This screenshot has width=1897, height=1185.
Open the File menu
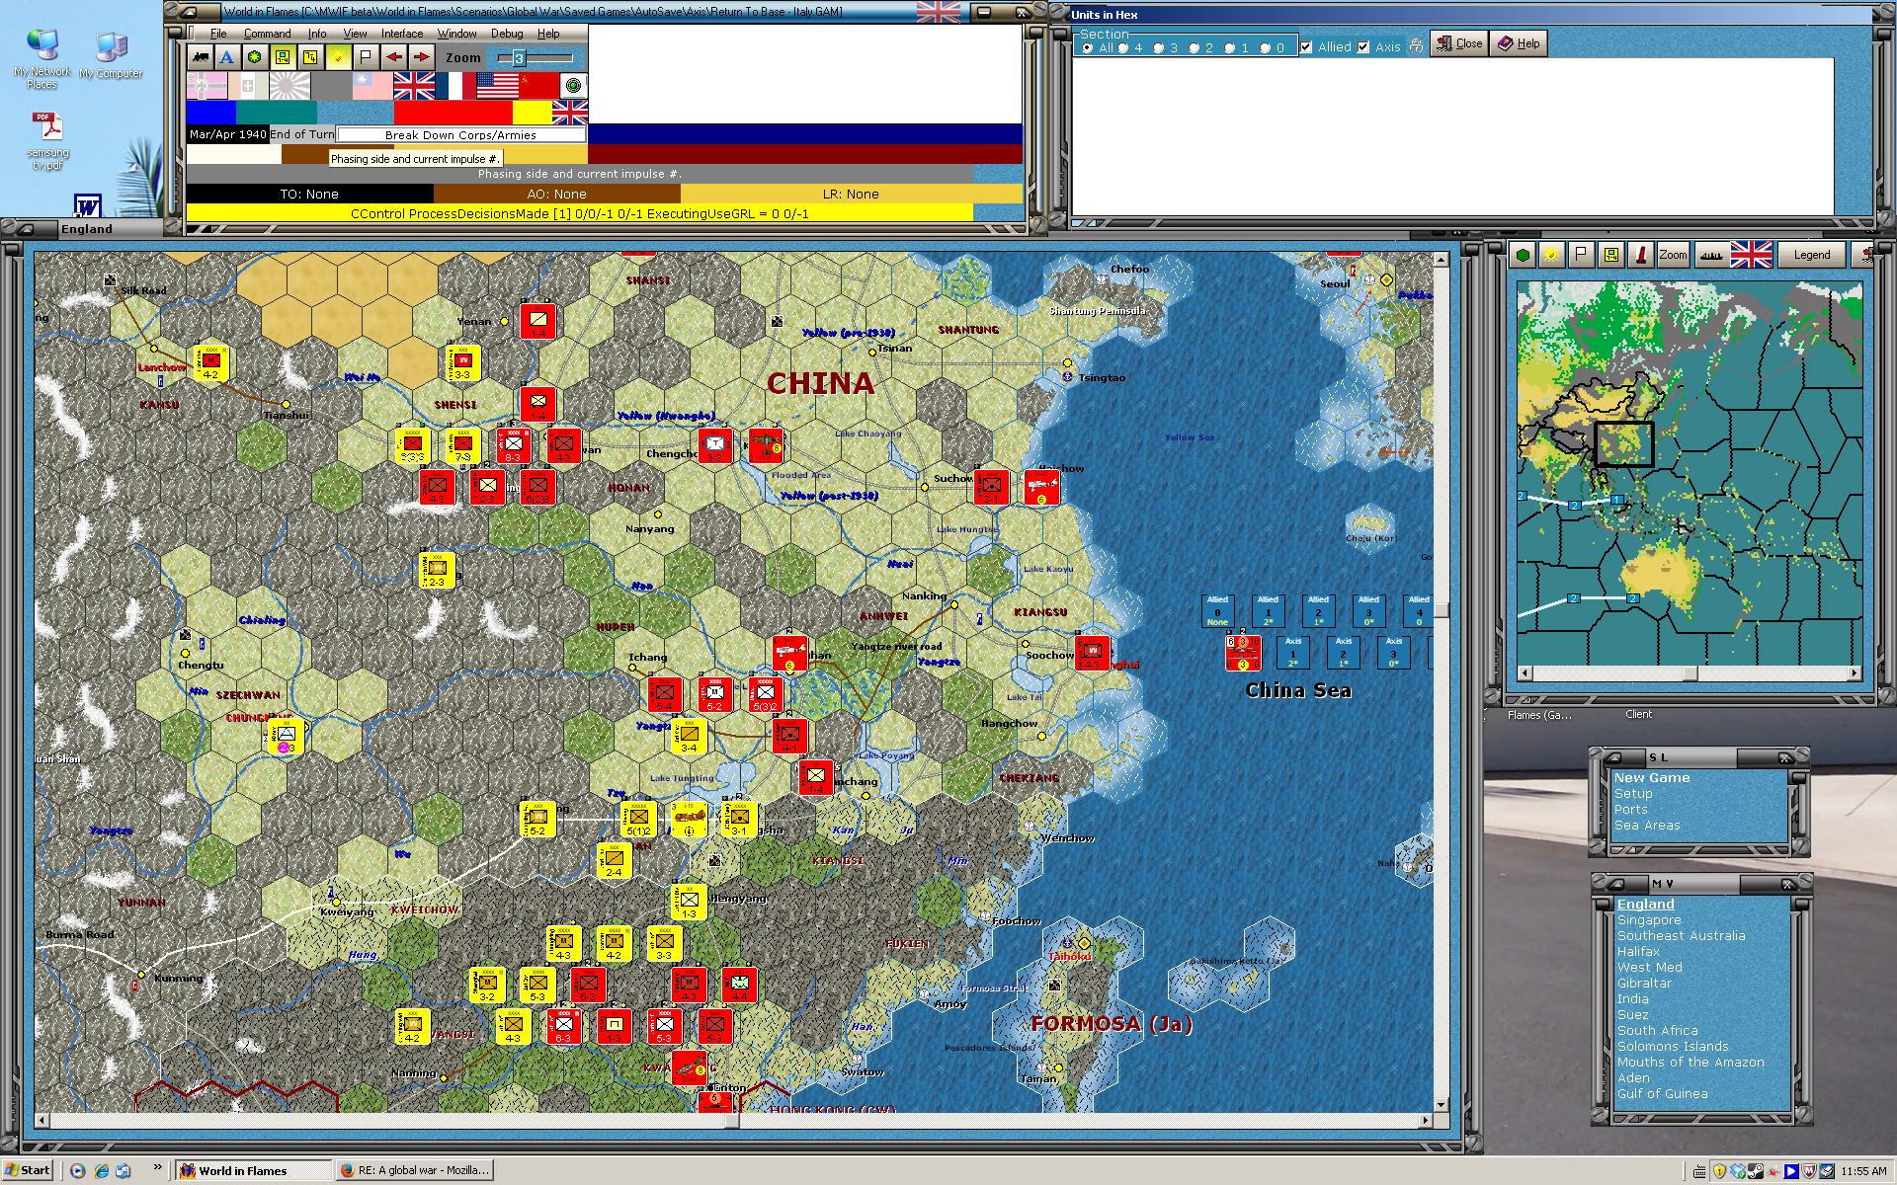point(218,34)
